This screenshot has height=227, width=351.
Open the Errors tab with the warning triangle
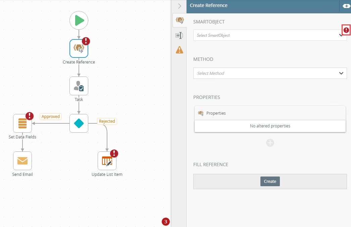[x=180, y=50]
